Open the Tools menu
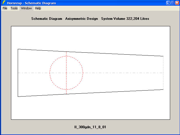 tap(14, 8)
